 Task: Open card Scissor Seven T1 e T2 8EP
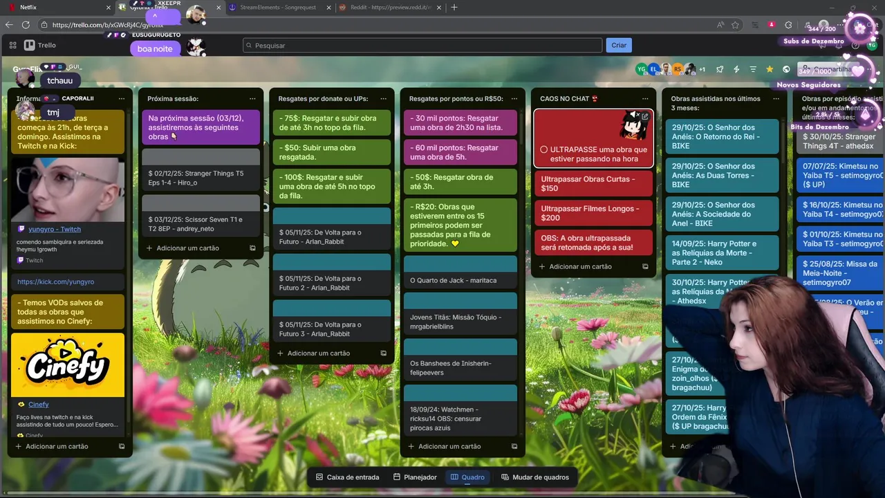201,216
